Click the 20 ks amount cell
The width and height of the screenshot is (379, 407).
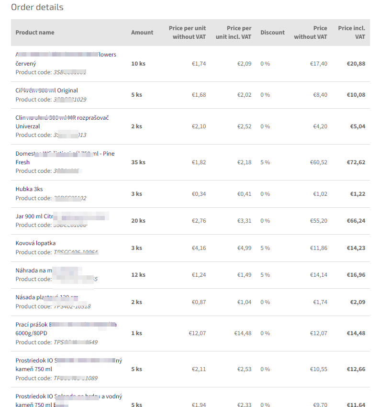click(x=138, y=221)
